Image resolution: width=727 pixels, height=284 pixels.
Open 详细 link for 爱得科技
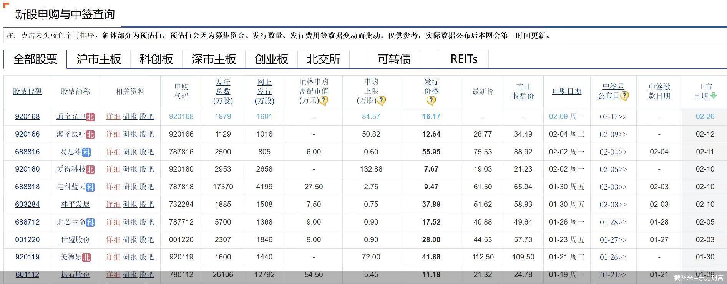(113, 169)
